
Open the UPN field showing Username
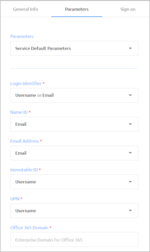74,211
